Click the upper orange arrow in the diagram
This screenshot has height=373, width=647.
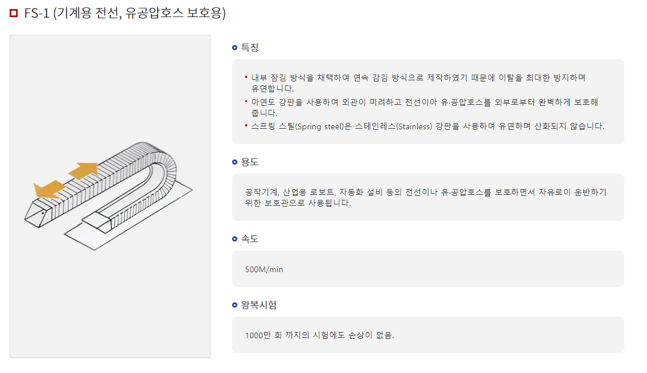coord(84,170)
